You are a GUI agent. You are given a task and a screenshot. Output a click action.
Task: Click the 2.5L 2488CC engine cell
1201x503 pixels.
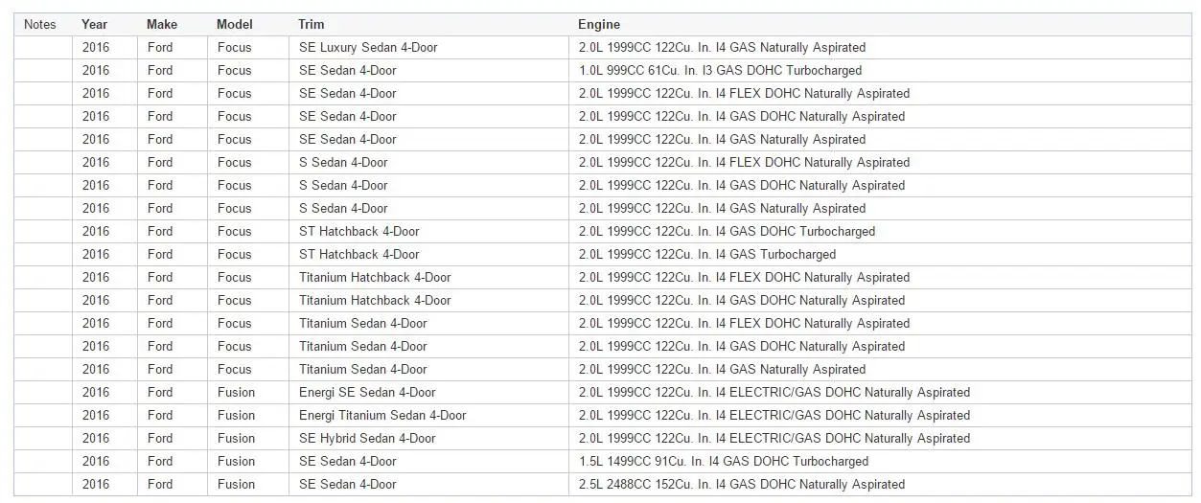[742, 484]
